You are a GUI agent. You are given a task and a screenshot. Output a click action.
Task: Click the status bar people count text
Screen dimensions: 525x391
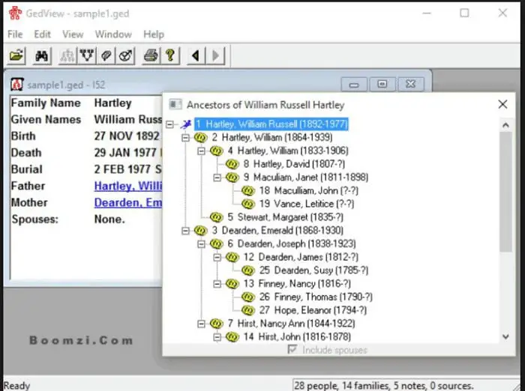[384, 386]
